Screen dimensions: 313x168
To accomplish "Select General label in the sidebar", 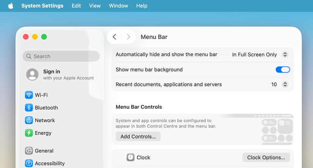I will (44, 151).
